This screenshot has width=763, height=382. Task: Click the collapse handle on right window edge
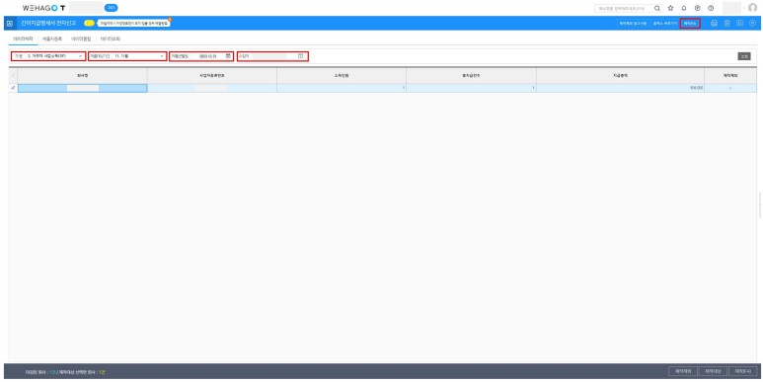[x=761, y=205]
